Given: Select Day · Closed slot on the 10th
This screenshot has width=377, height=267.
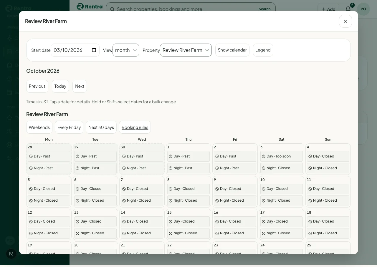Looking at the screenshot, I should (x=282, y=189).
